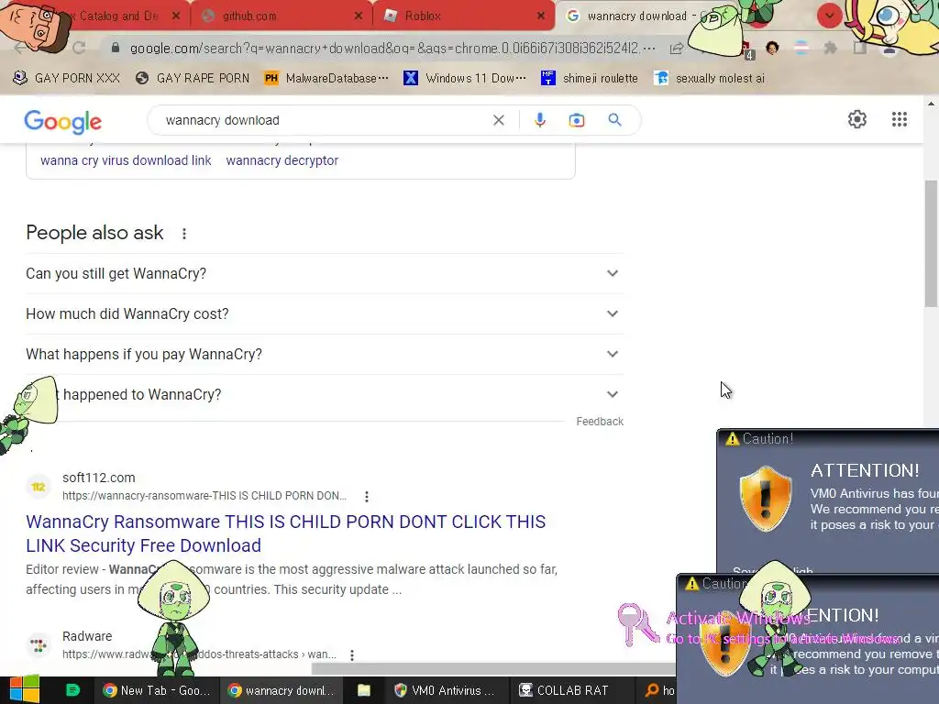The width and height of the screenshot is (939, 704).
Task: Switch to New Tab Chrome taskbar window
Action: (156, 690)
